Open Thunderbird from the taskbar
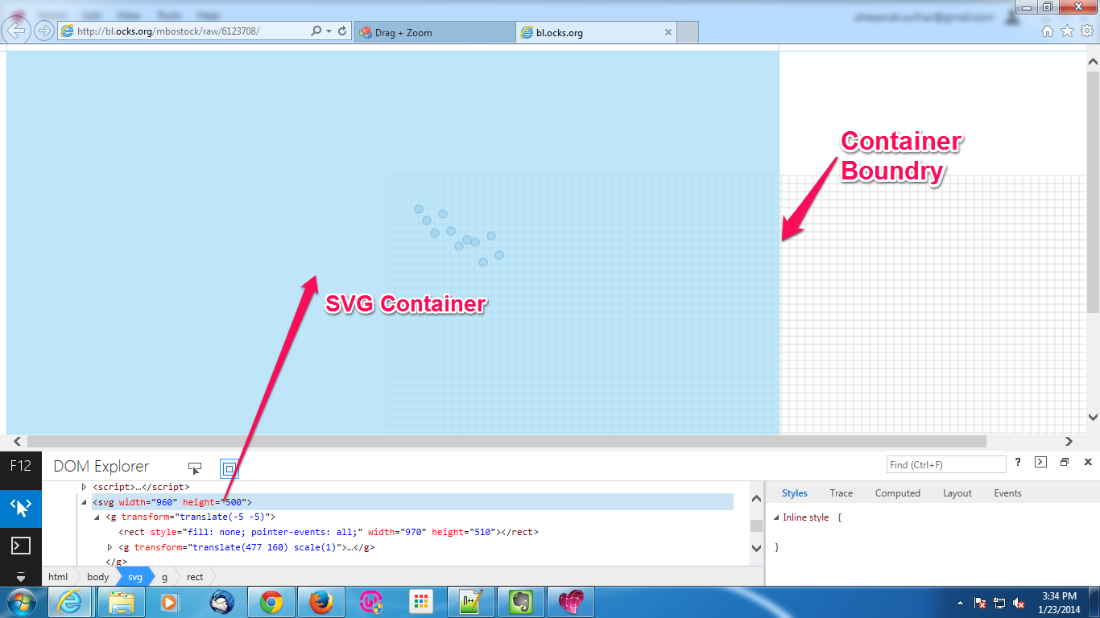 coord(221,602)
